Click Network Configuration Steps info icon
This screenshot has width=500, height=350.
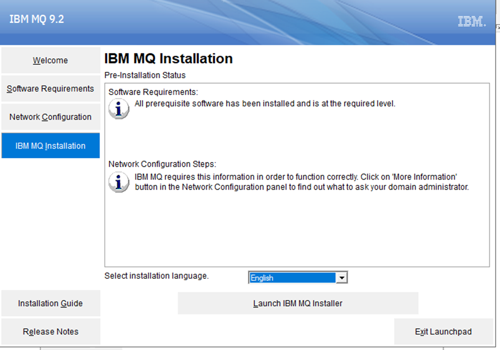coord(119,182)
